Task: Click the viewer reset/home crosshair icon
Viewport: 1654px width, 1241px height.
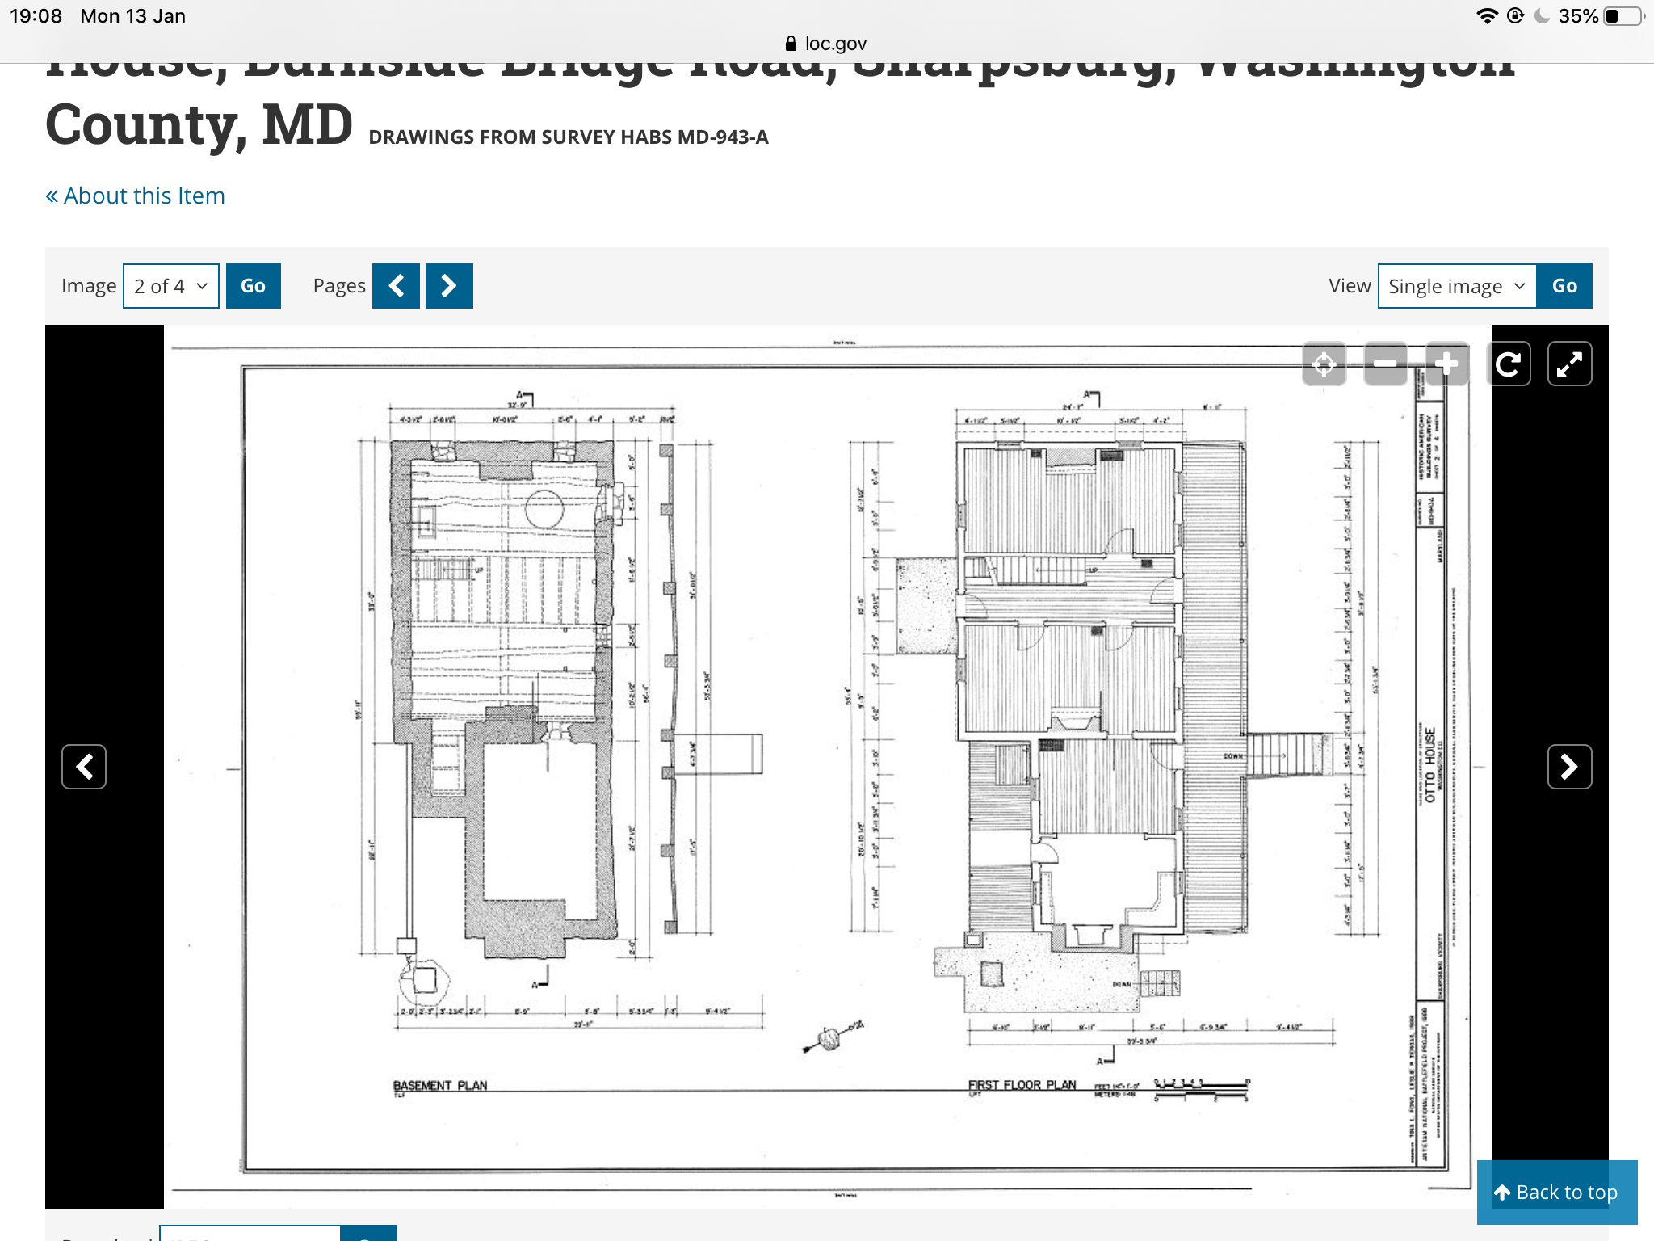Action: click(1324, 364)
